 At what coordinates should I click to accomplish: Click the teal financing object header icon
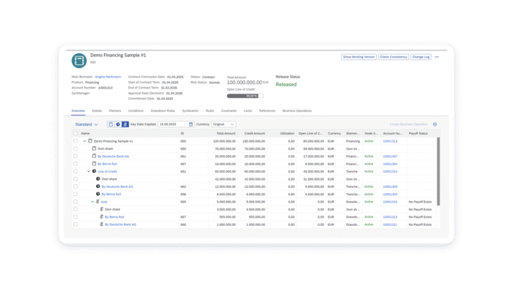click(79, 61)
